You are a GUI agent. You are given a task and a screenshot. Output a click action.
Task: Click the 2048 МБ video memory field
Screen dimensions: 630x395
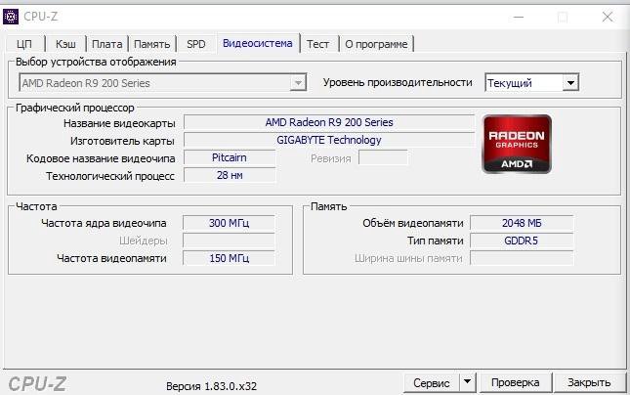pos(521,223)
